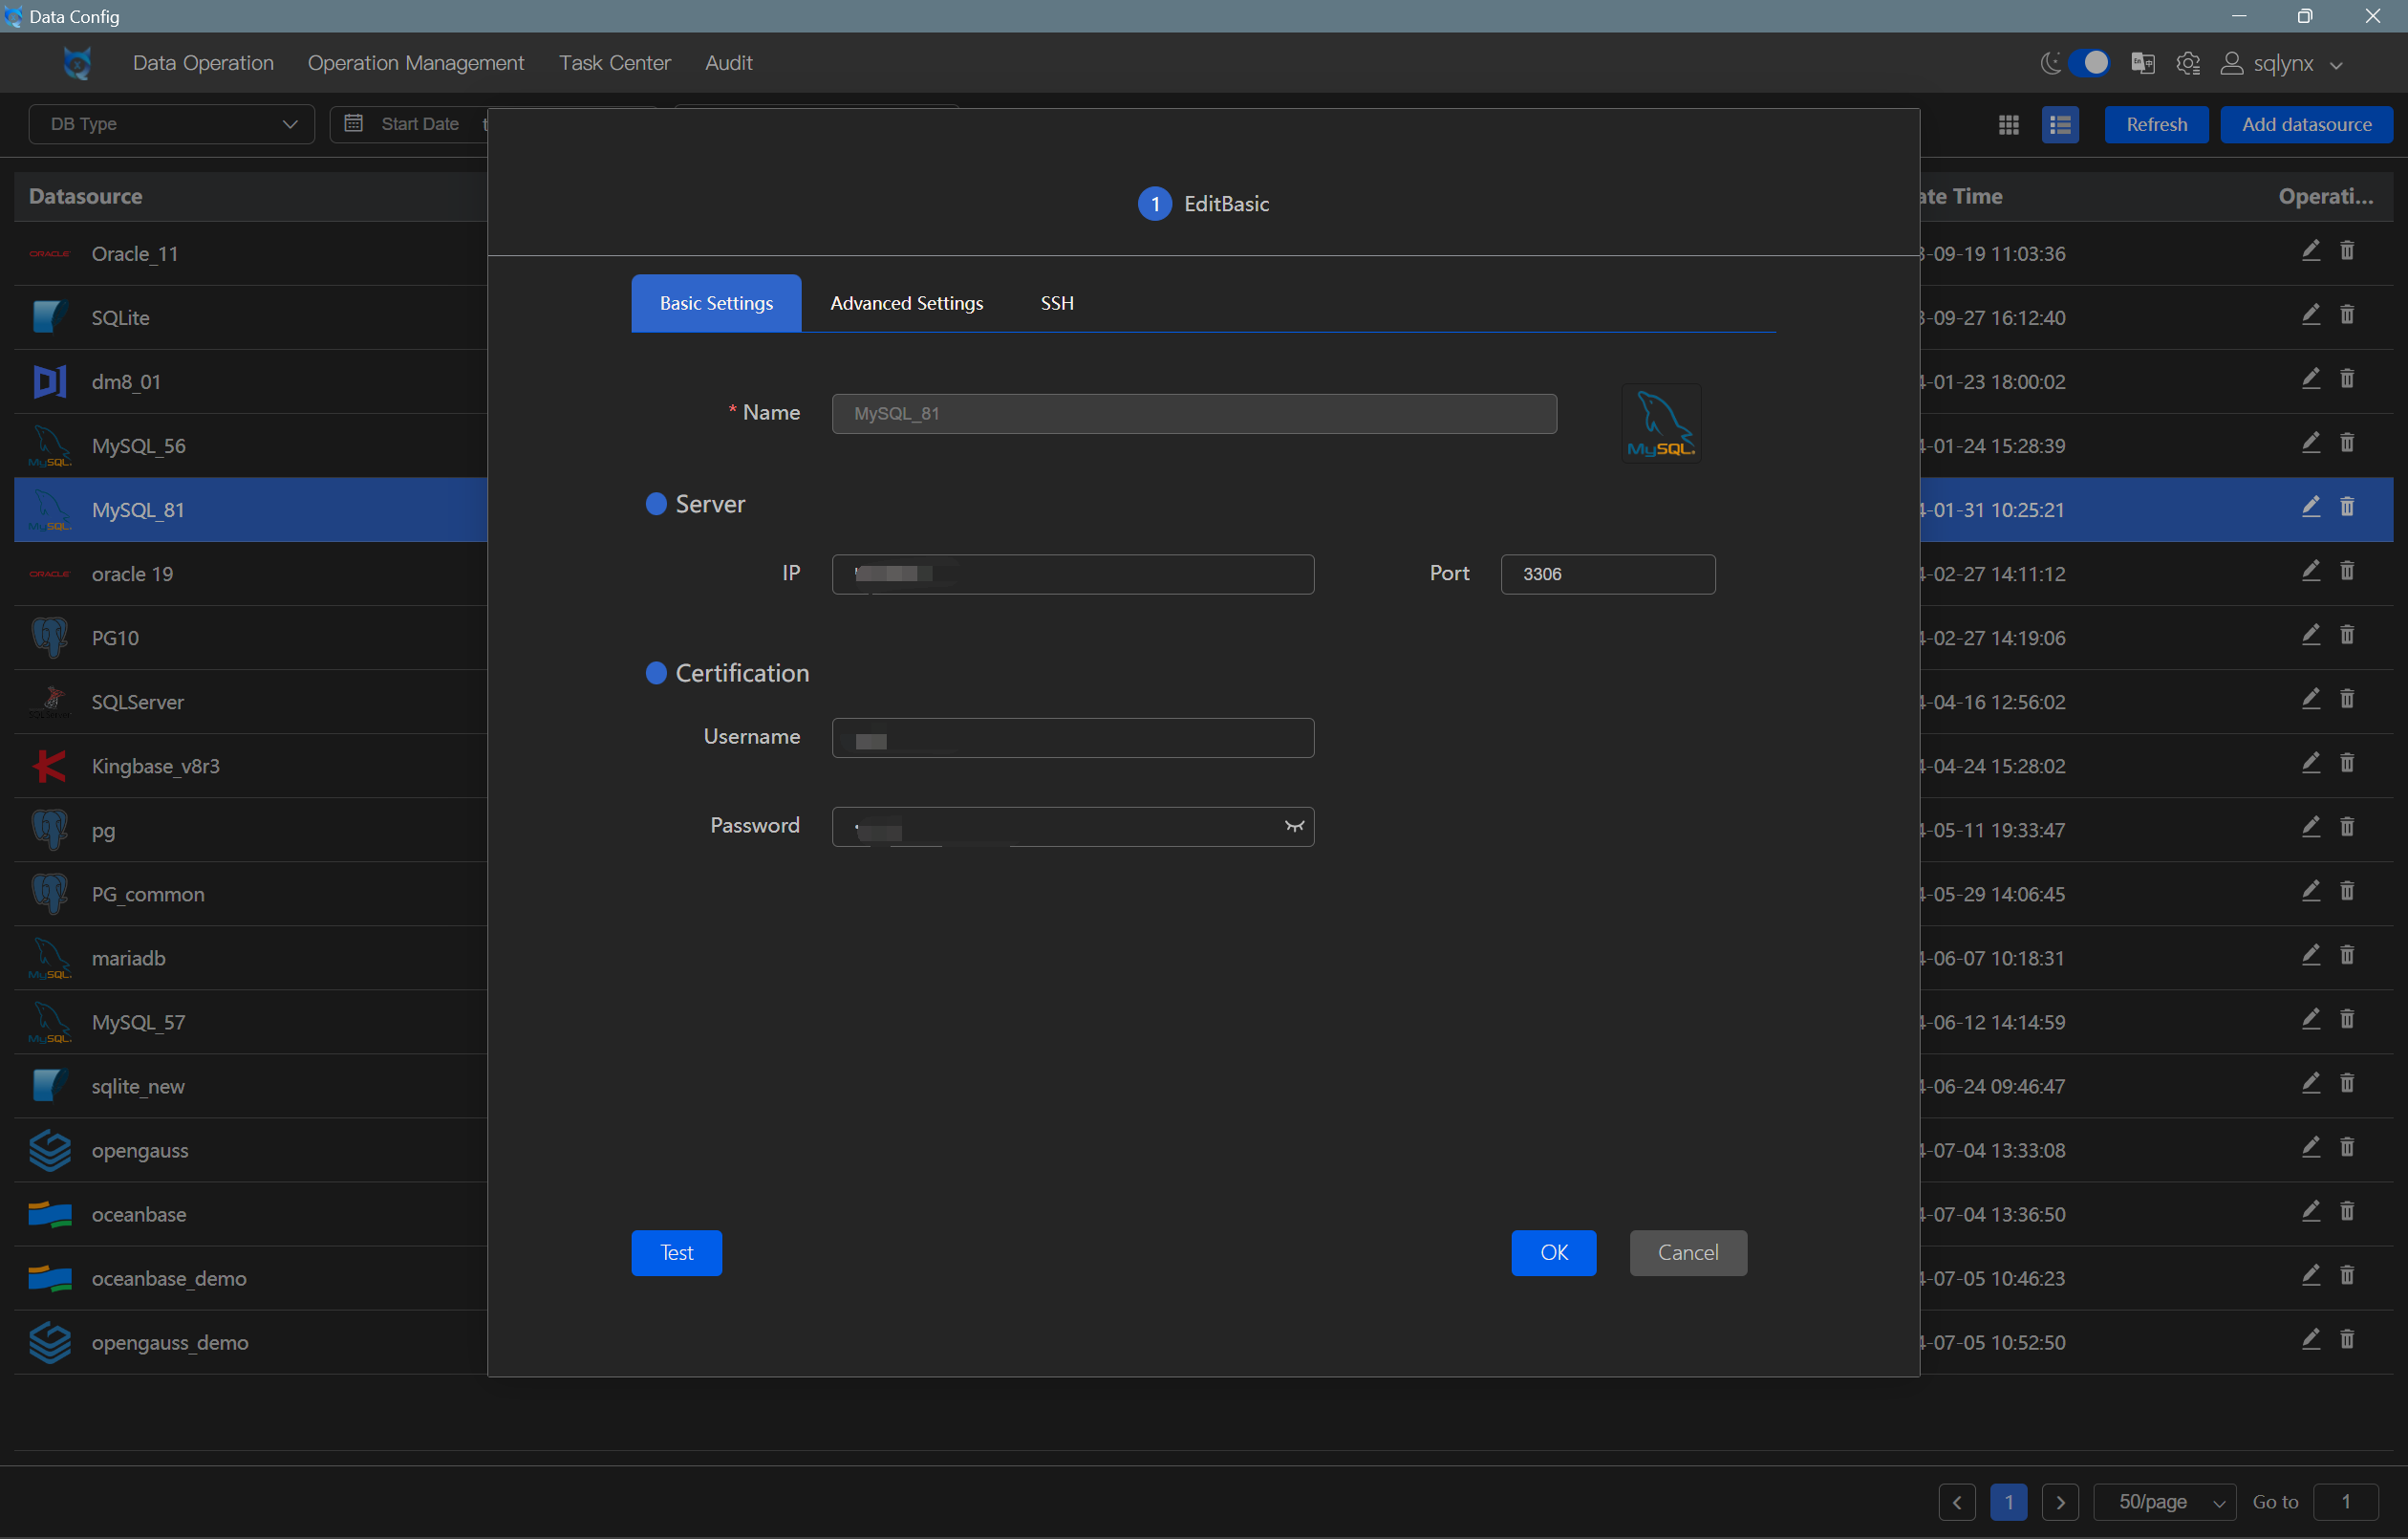Select the list view toggle
2408x1539 pixels.
(x=2061, y=124)
